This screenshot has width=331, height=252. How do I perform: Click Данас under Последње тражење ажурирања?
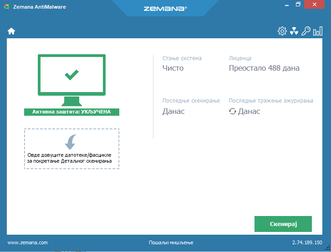coord(249,111)
